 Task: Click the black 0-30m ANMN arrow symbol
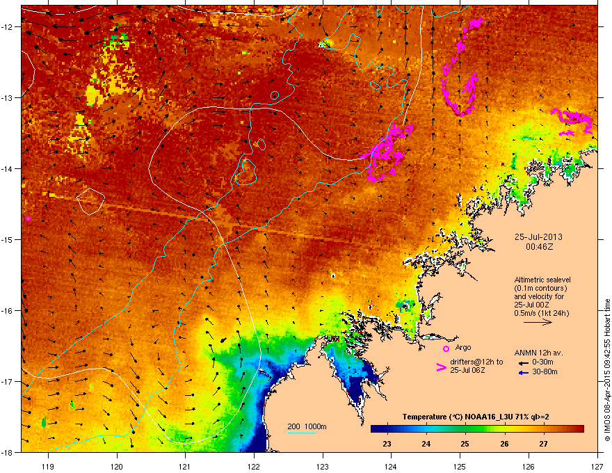[x=524, y=363]
